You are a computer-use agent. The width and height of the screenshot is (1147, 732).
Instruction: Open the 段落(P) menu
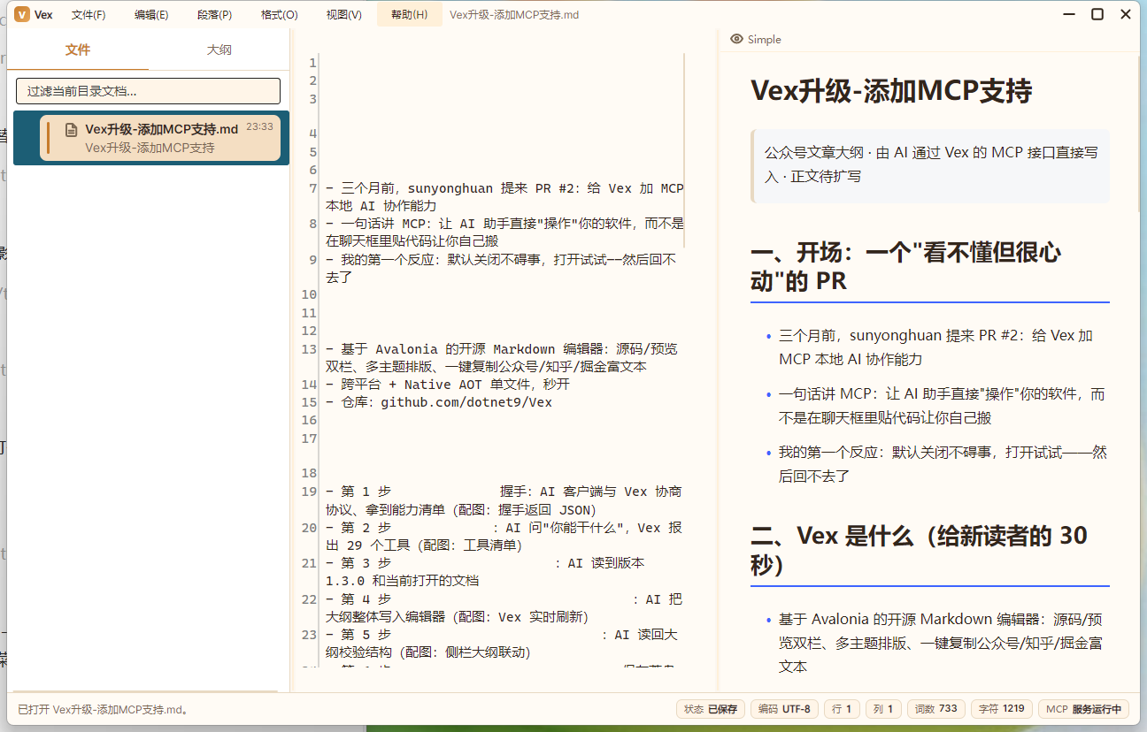[x=215, y=14]
